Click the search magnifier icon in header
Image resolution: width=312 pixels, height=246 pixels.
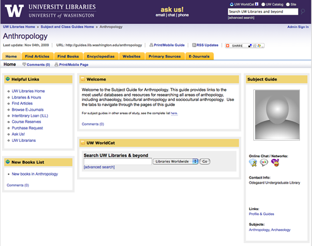point(303,11)
